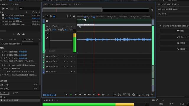
Task: Click the volume knob of オーディオ 1
Action: (50, 30)
